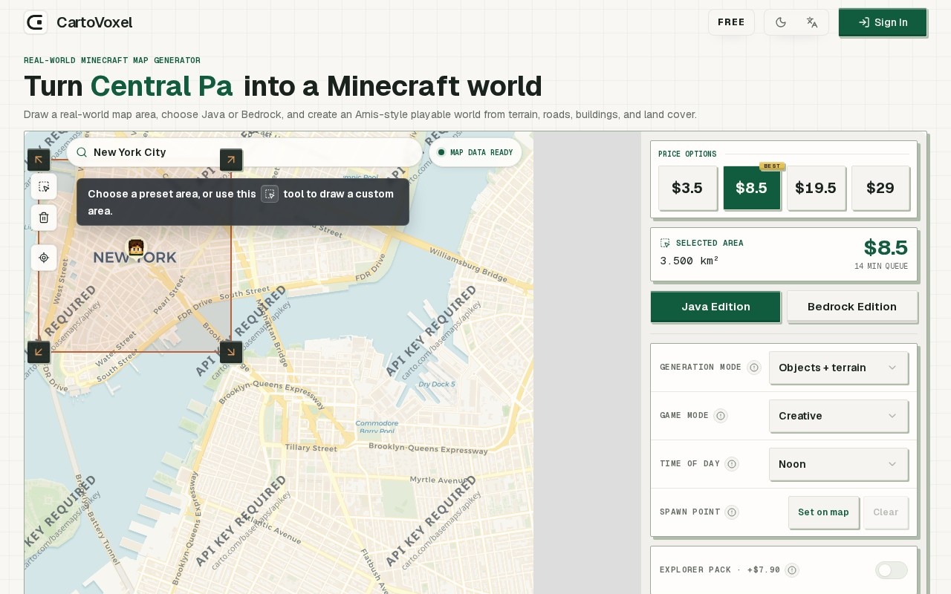Show info about Time of Day

pyautogui.click(x=732, y=464)
